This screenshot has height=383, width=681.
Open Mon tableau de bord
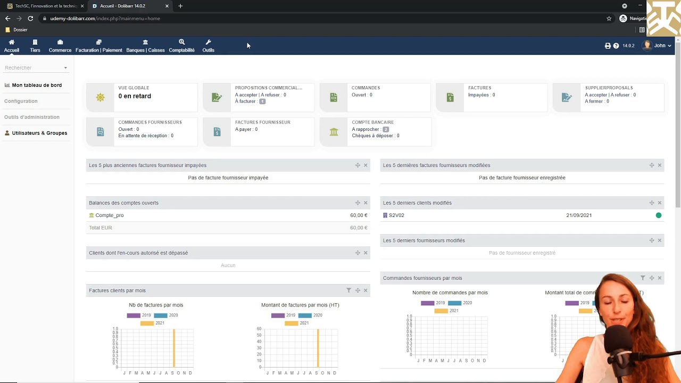(x=33, y=85)
